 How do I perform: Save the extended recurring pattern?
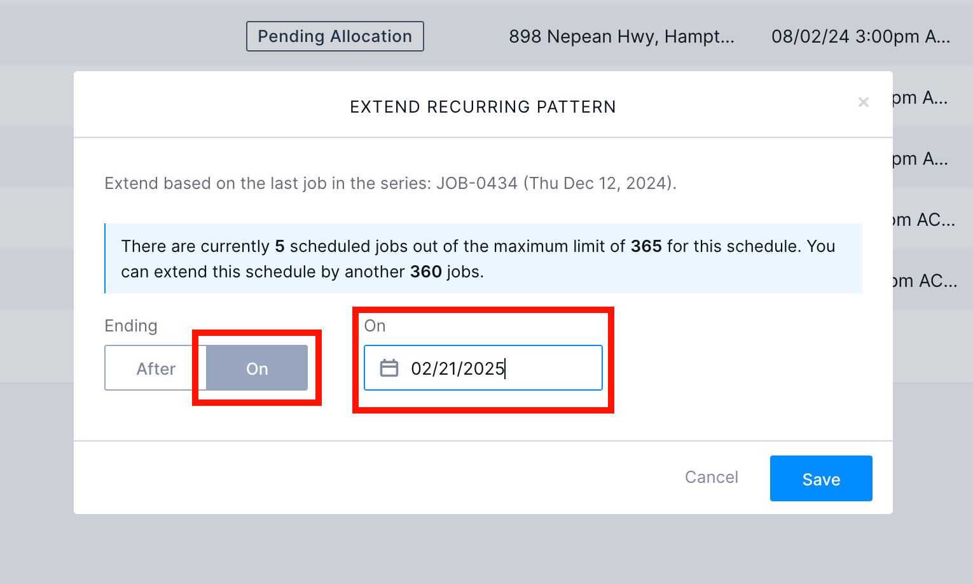tap(820, 478)
